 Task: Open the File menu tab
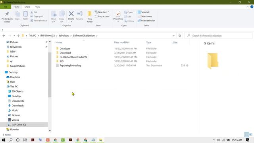click(x=6, y=7)
